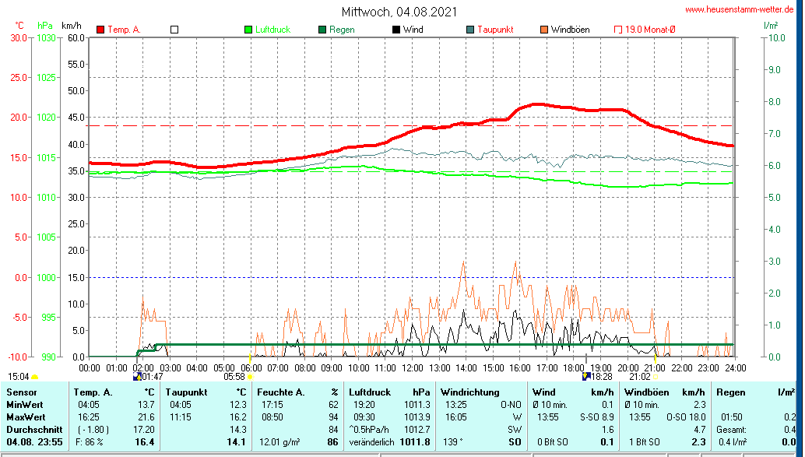Click the '139 °' wind direction value
Image resolution: width=805 pixels, height=457 pixels.
455,441
